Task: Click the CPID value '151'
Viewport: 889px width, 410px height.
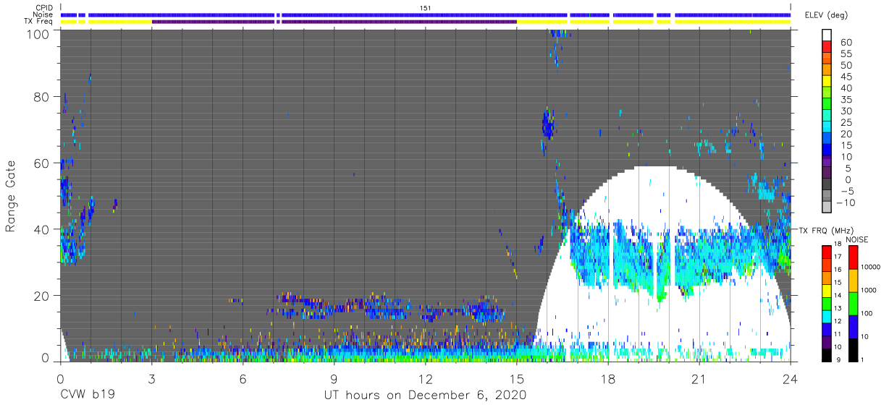Action: tap(426, 8)
